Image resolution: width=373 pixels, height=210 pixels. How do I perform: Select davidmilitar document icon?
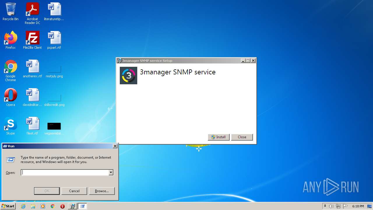(32, 97)
